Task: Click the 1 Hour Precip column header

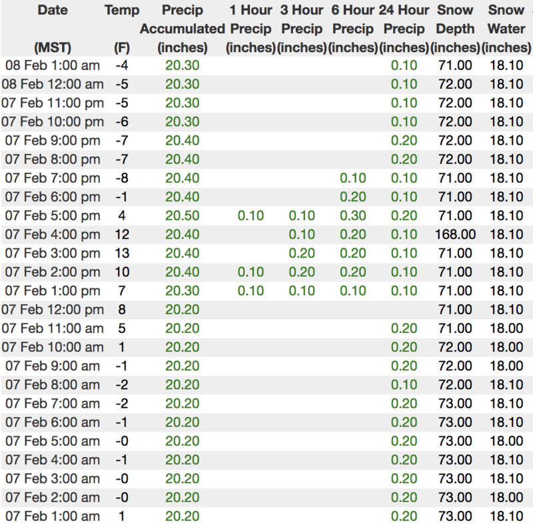Action: [x=252, y=29]
